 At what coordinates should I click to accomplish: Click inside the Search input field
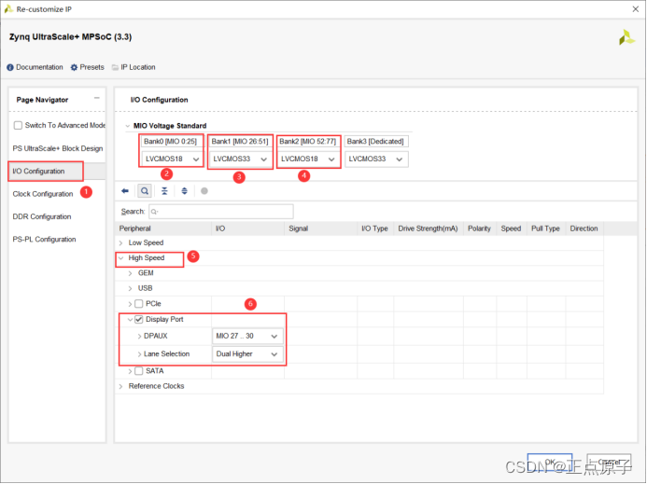221,212
